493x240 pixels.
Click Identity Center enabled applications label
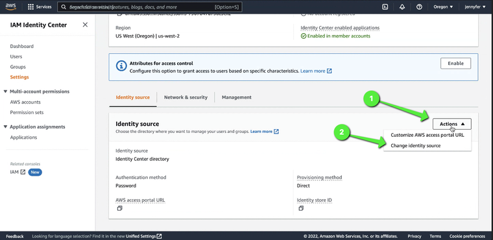(x=340, y=28)
